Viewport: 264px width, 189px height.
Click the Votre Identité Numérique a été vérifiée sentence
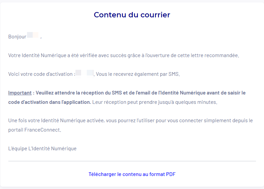coord(123,55)
